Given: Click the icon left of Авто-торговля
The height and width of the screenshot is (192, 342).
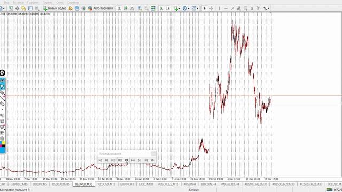Looking at the screenshot, I should [83, 9].
